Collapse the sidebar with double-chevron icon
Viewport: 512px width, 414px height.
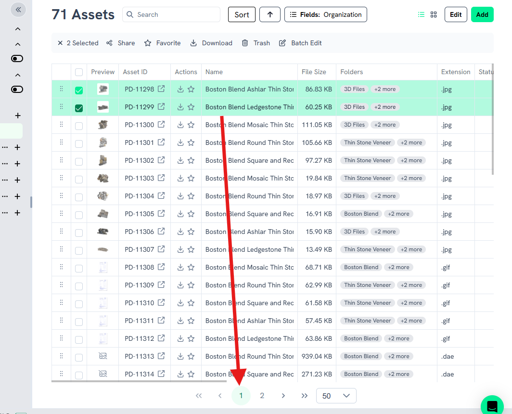pos(18,9)
